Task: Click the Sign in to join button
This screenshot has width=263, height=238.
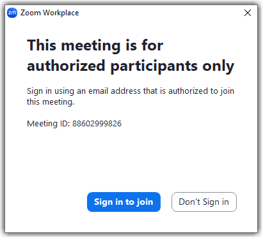Action: (124, 202)
